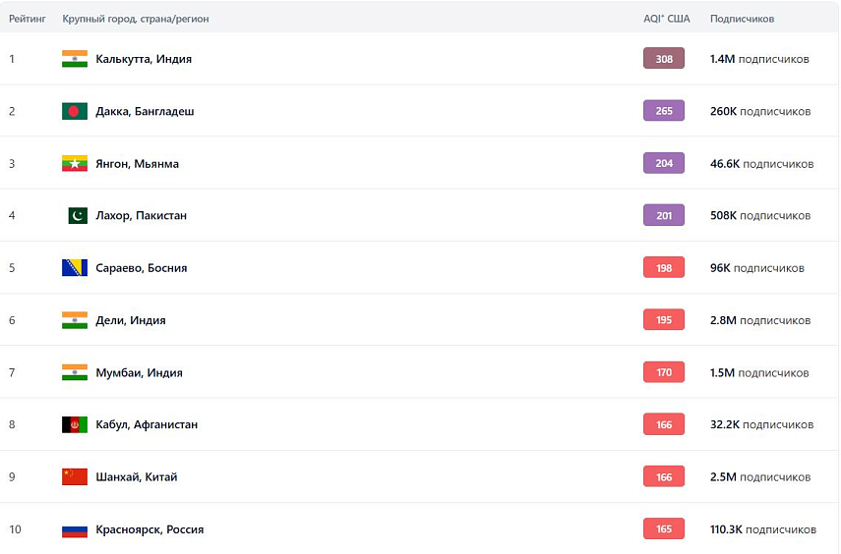Click the 265 AQI badge for Дакка
This screenshot has height=554, width=841.
pos(664,111)
